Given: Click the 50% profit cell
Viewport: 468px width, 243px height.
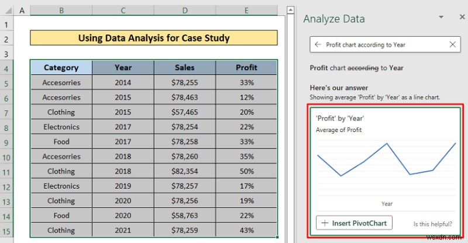Looking at the screenshot, I should pos(246,171).
